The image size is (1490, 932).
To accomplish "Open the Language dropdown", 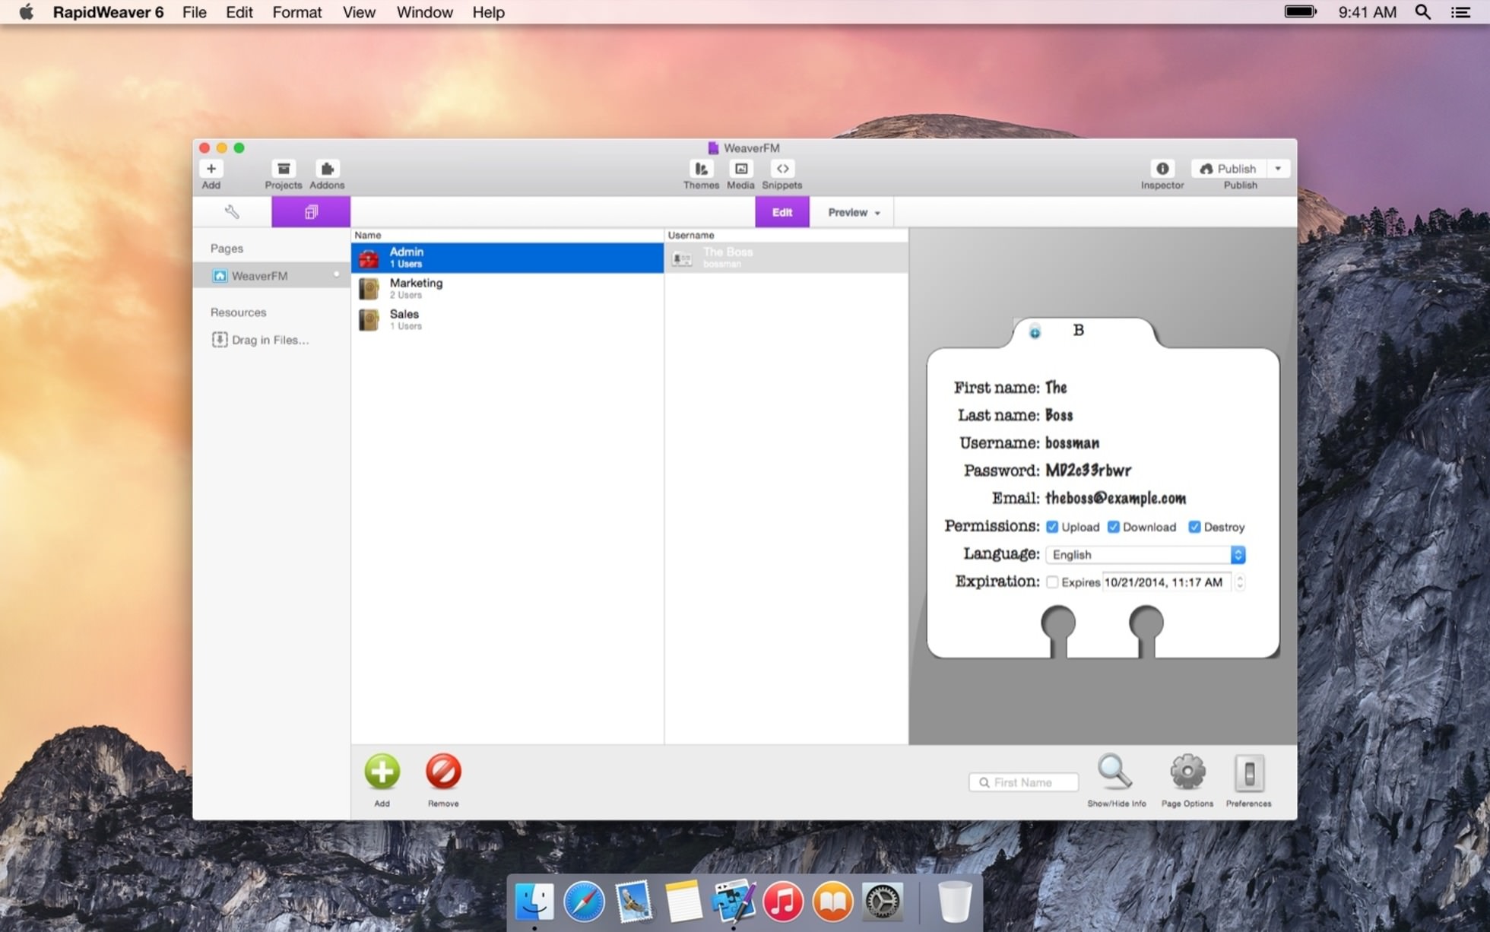I will tap(1145, 555).
